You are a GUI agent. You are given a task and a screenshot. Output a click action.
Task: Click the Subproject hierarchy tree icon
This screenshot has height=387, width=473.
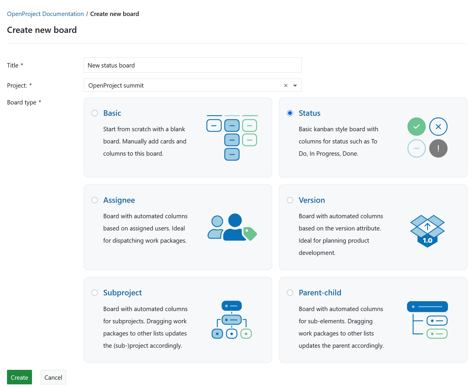232,320
